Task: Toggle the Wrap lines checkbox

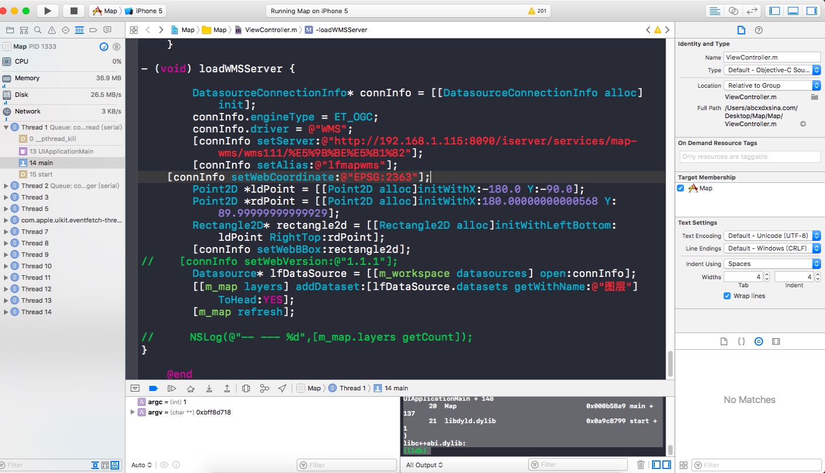Action: point(727,296)
